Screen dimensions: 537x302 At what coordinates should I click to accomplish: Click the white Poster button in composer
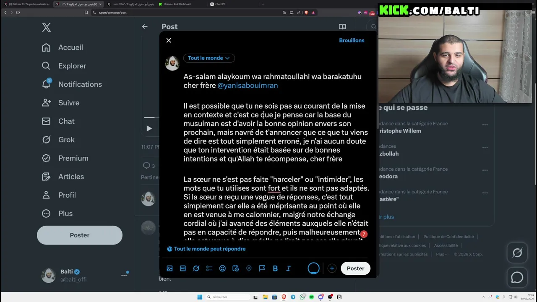click(x=355, y=268)
